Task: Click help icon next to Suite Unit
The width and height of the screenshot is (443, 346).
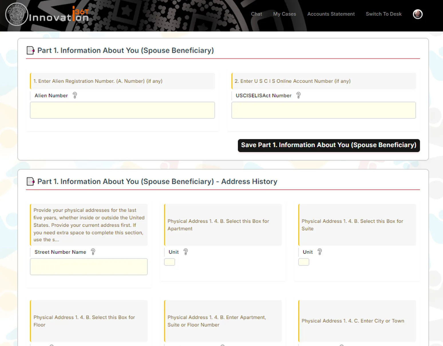Action: pos(320,252)
